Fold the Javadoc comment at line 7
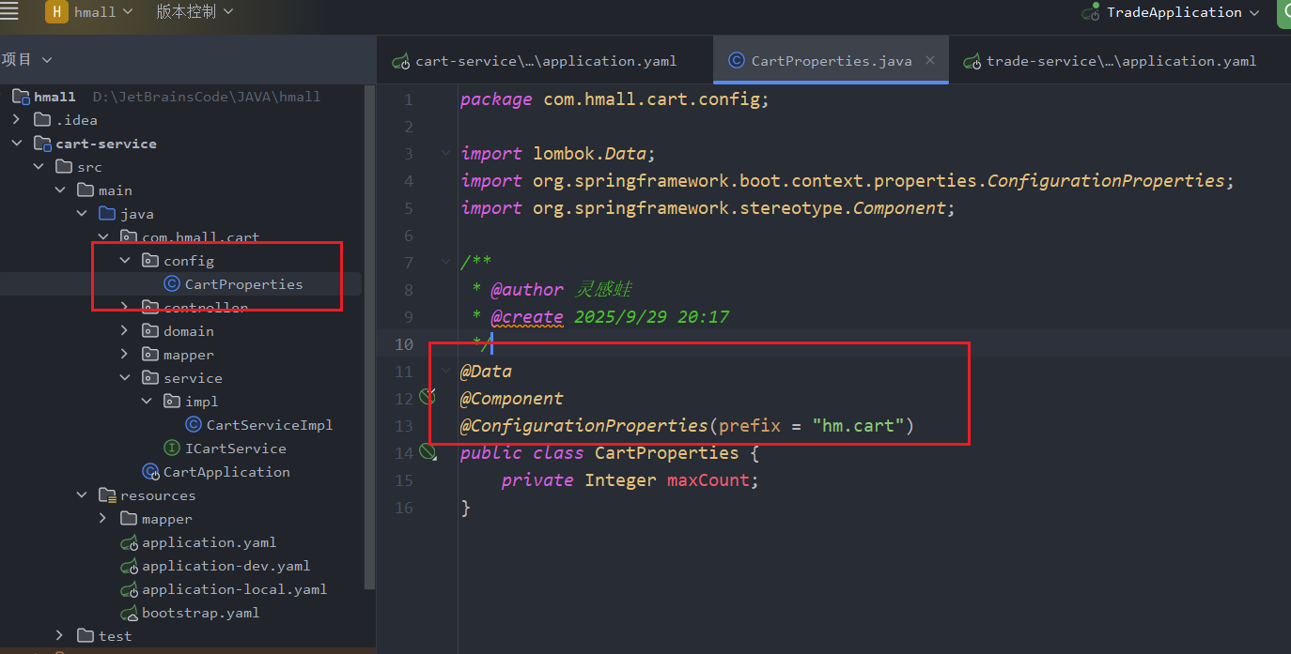The width and height of the screenshot is (1291, 654). [445, 262]
